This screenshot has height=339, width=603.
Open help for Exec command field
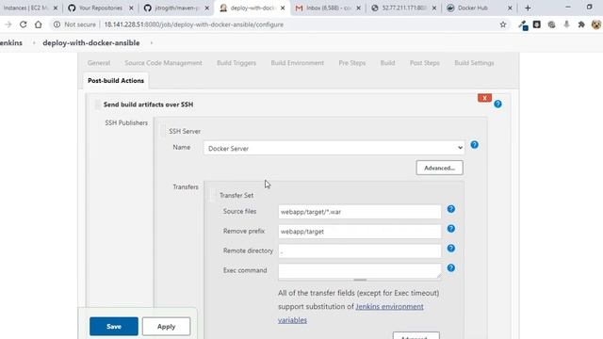(450, 267)
